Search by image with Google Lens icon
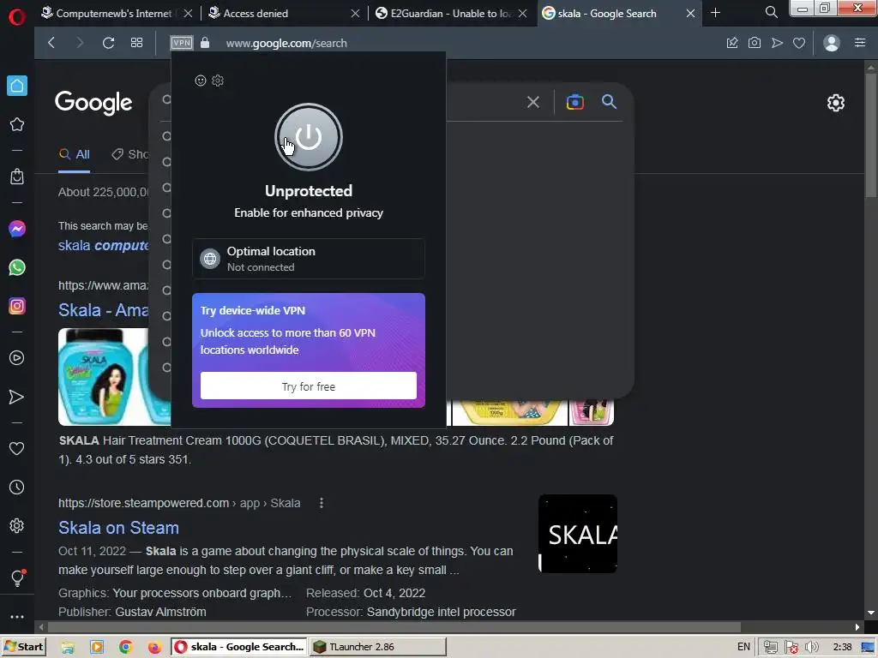Viewport: 878px width, 658px height. point(575,102)
